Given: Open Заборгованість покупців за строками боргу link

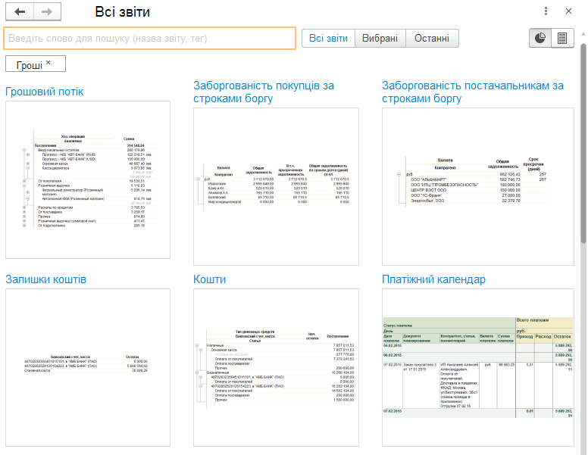Looking at the screenshot, I should (x=264, y=92).
